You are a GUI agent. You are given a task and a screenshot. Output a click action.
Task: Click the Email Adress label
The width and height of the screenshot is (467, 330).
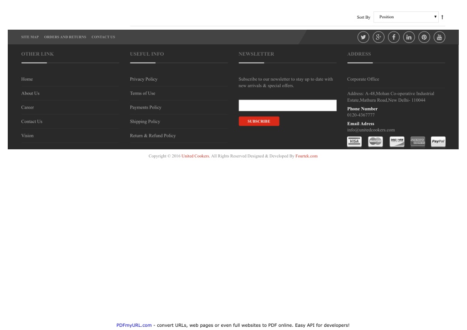pyautogui.click(x=360, y=124)
